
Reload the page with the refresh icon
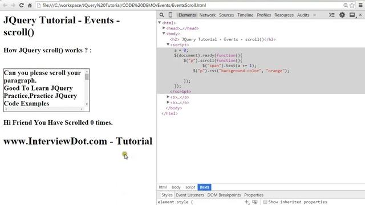point(22,5)
